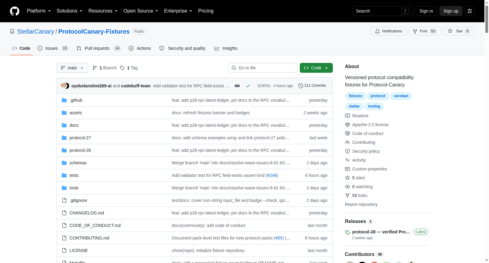Click the Sign in button

pyautogui.click(x=426, y=11)
